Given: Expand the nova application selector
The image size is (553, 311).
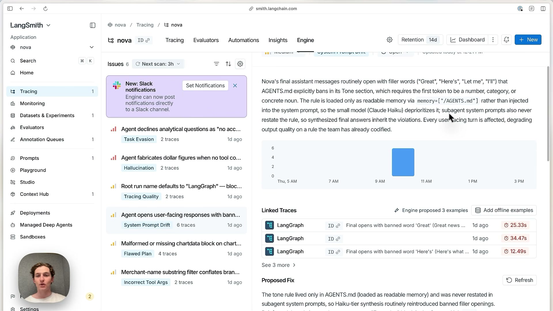Looking at the screenshot, I should click(x=52, y=47).
